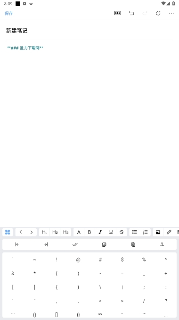Open the three-dot more options menu

click(171, 13)
